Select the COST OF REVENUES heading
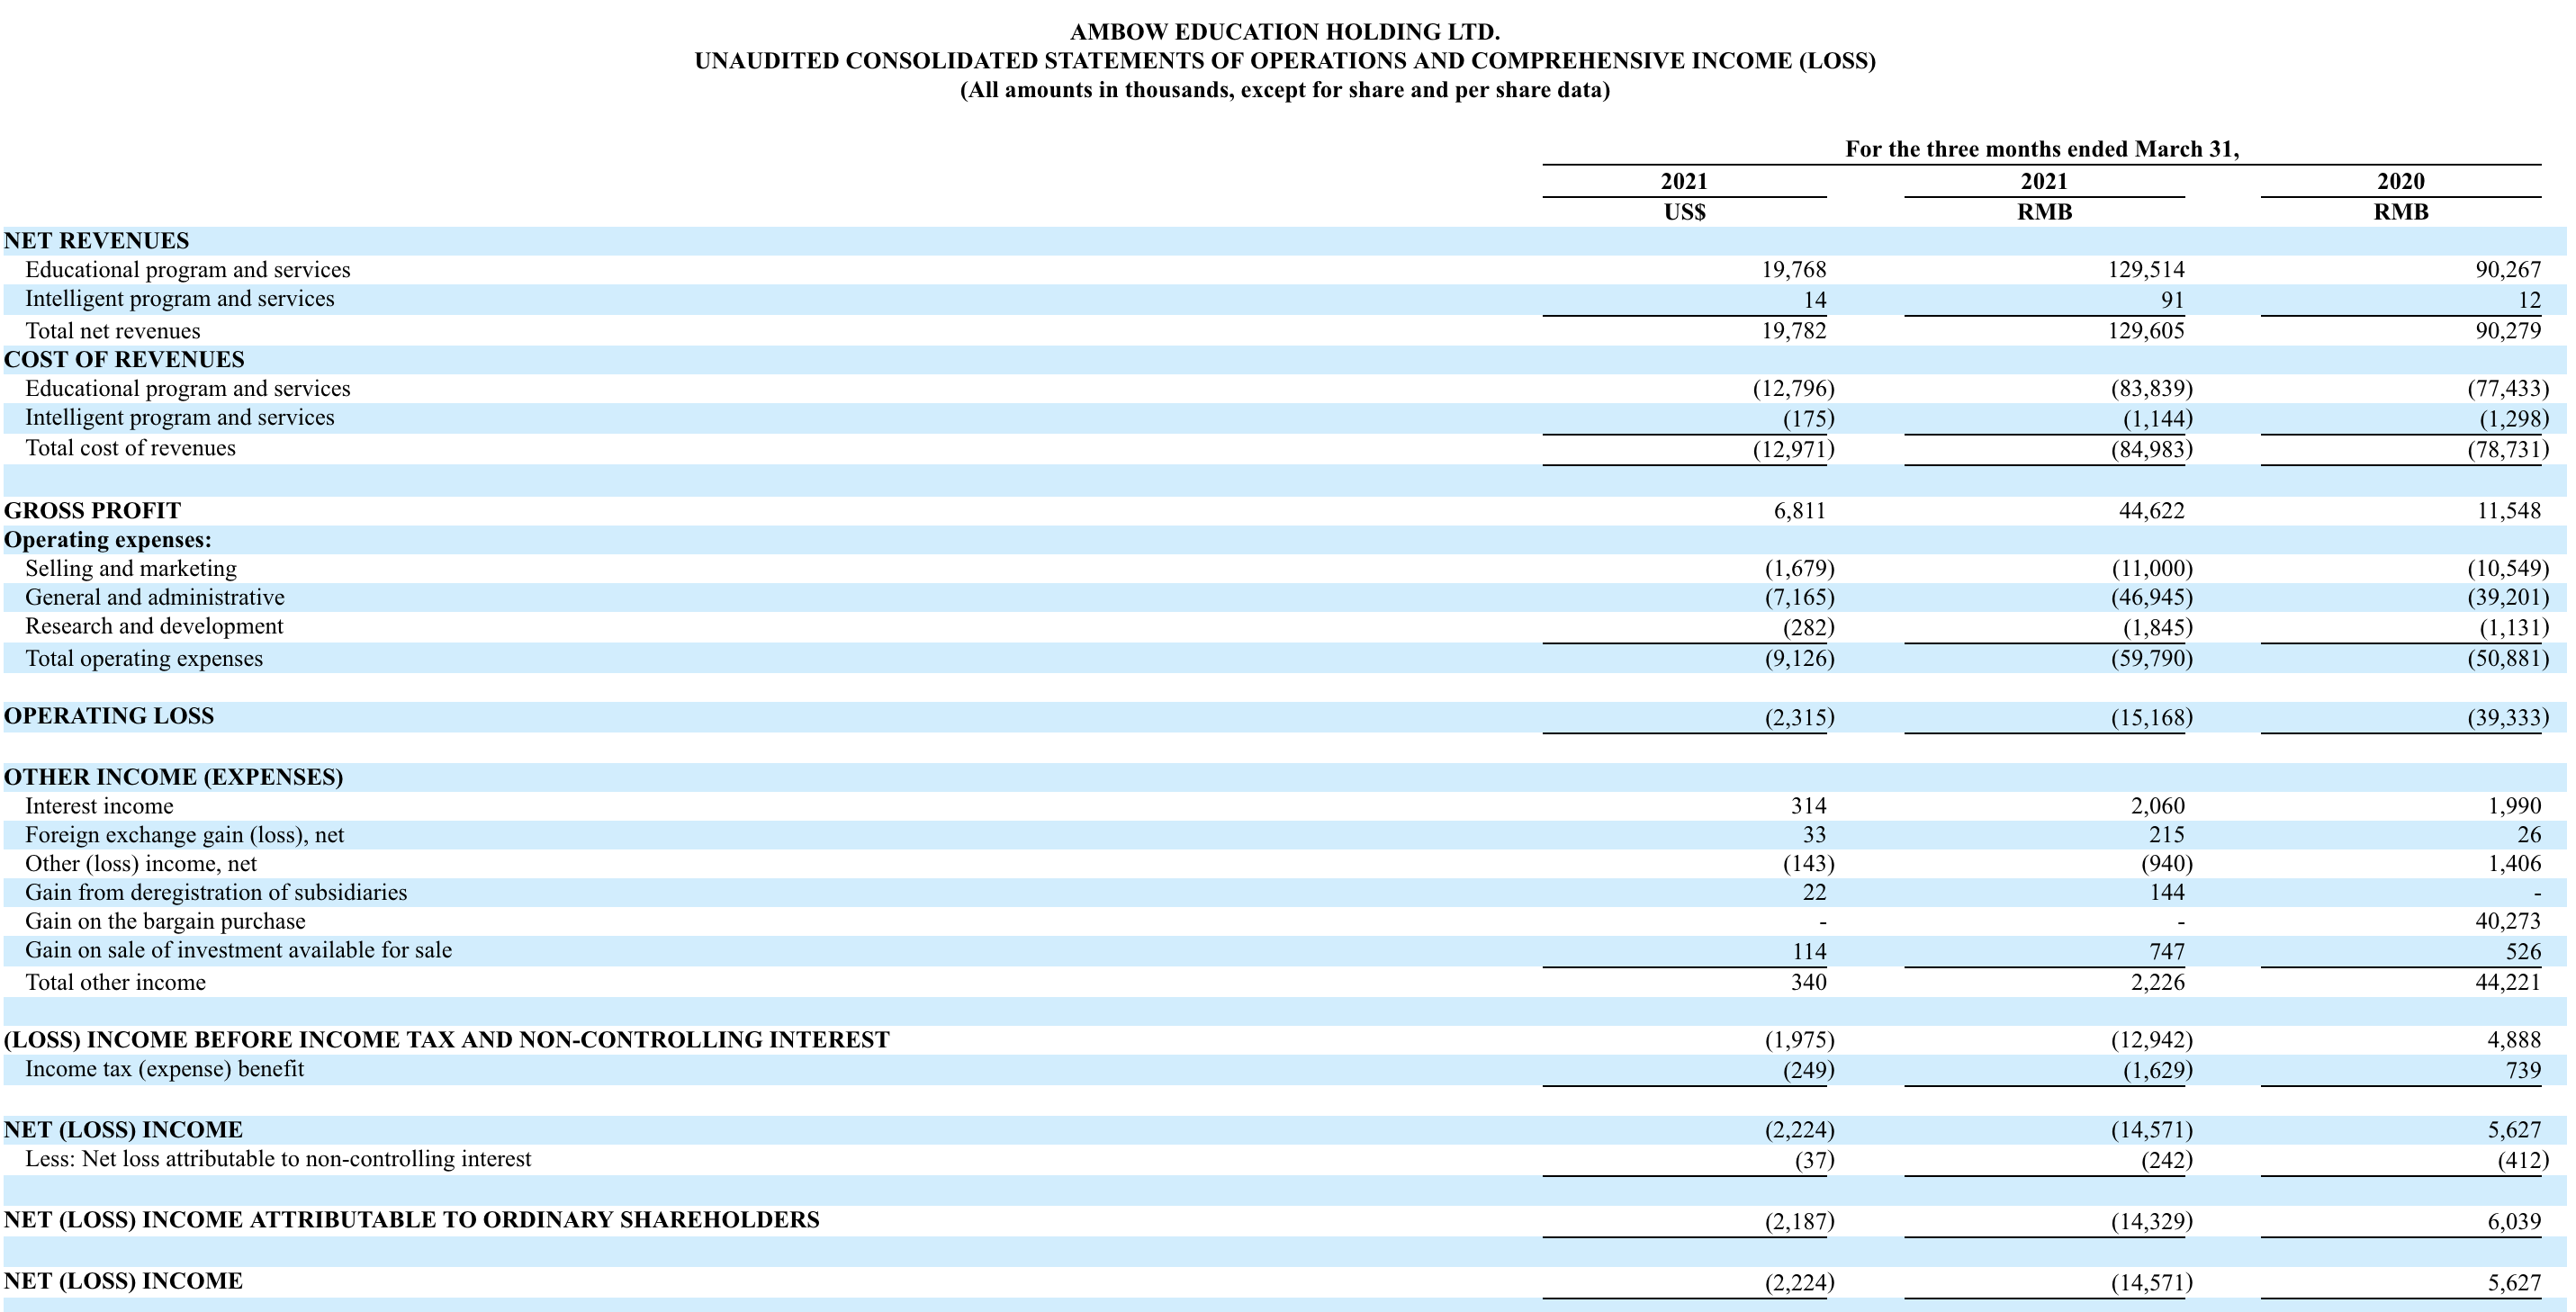This screenshot has height=1312, width=2576. [x=124, y=360]
